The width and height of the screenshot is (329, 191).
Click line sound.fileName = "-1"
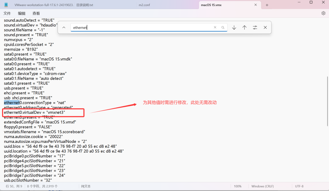[x=24, y=30]
